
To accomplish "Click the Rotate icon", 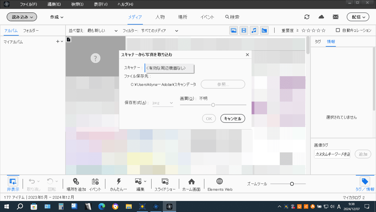I will (50, 181).
